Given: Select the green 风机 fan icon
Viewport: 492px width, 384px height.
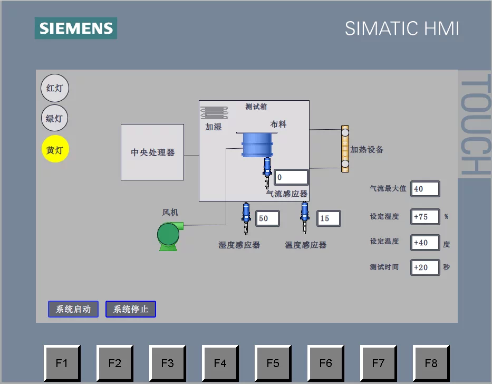Looking at the screenshot, I should coord(170,236).
